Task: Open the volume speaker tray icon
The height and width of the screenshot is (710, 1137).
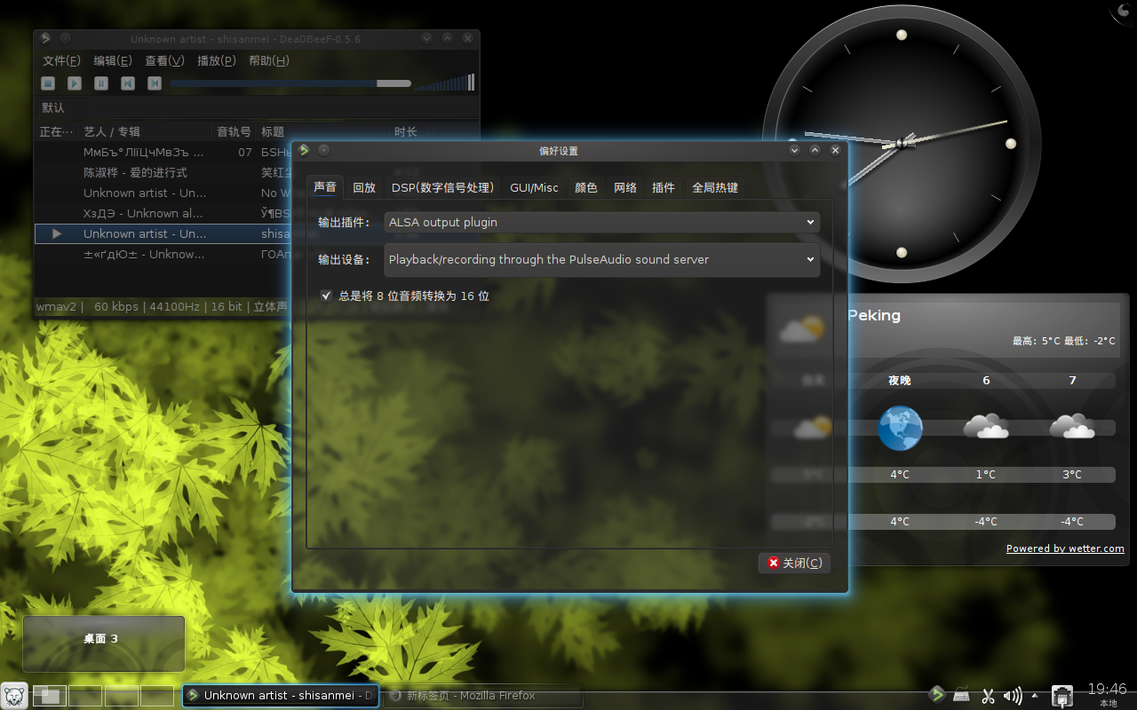Action: tap(1013, 696)
